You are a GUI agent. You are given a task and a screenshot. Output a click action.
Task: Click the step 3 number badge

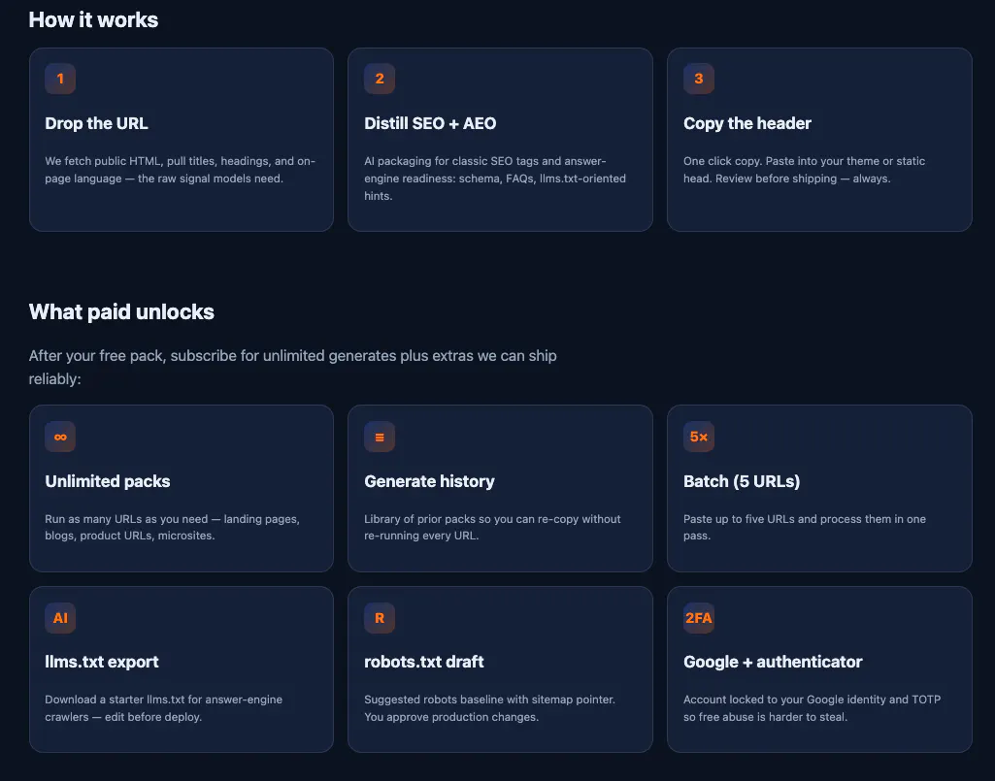699,79
